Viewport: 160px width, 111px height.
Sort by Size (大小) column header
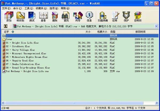(x=83, y=32)
